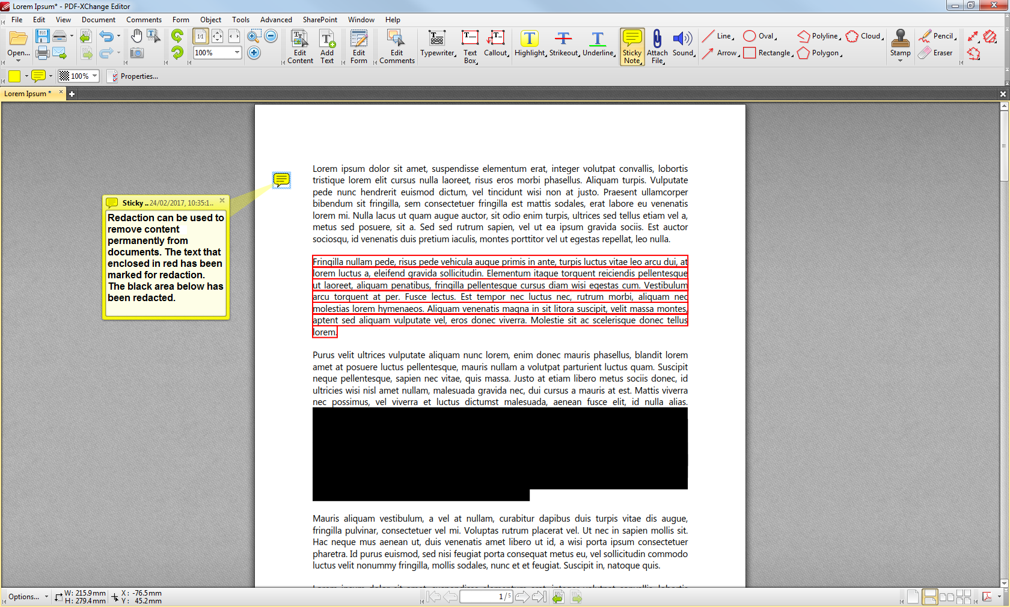This screenshot has width=1010, height=607.
Task: Choose the Polyline tool
Action: (819, 36)
